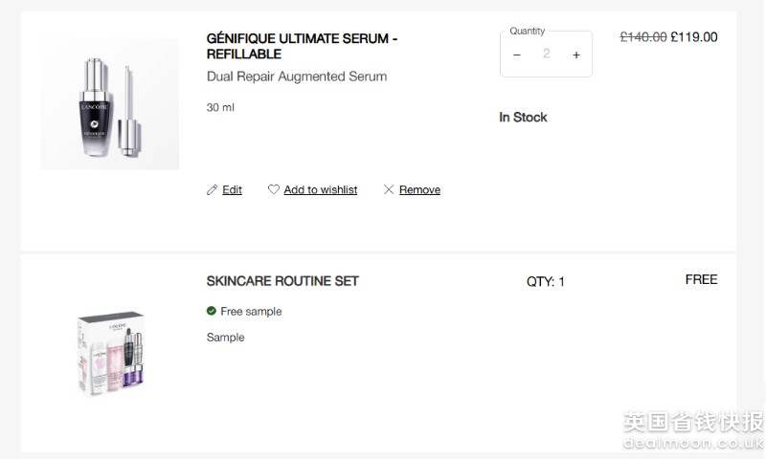
Task: Click the discounted price £119.00
Action: [x=694, y=37]
